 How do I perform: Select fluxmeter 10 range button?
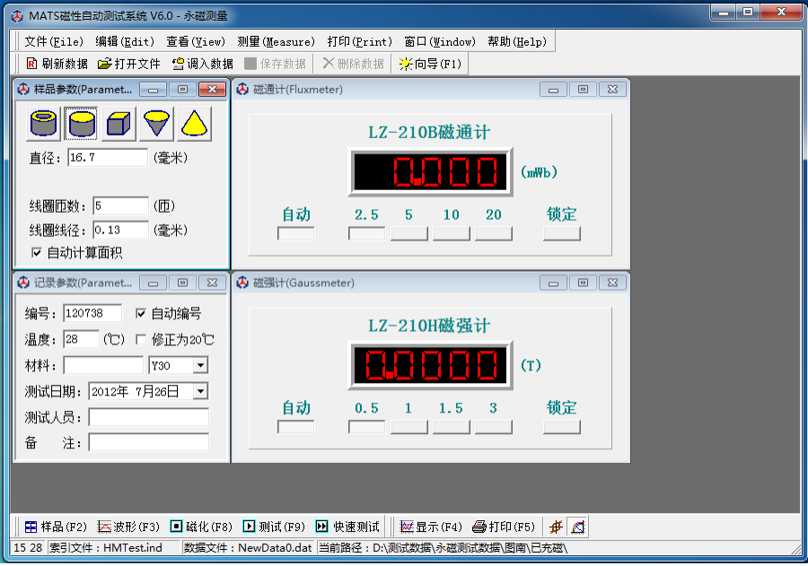452,234
